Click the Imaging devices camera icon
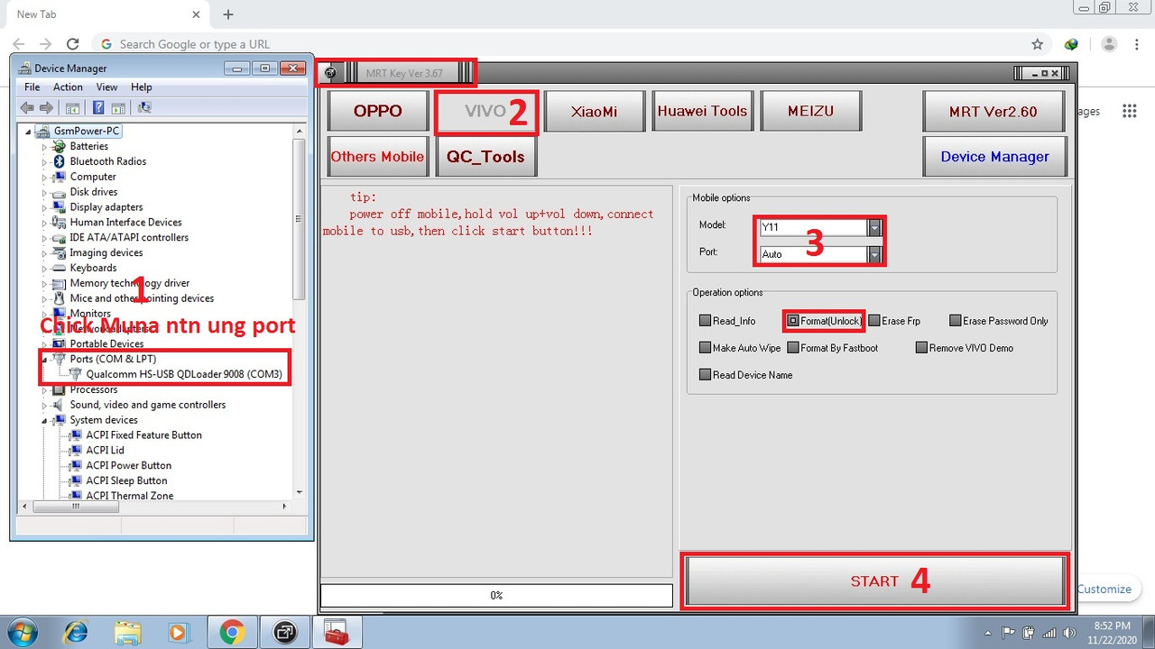Screen dimensions: 1155x649 pyautogui.click(x=60, y=253)
